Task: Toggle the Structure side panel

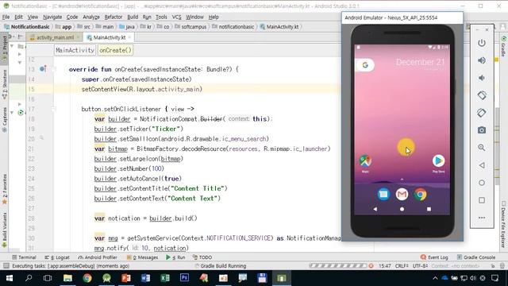Action: tap(4, 84)
